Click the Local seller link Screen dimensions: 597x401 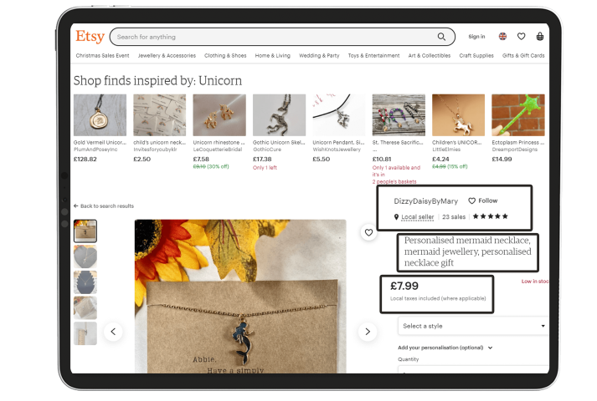click(418, 217)
